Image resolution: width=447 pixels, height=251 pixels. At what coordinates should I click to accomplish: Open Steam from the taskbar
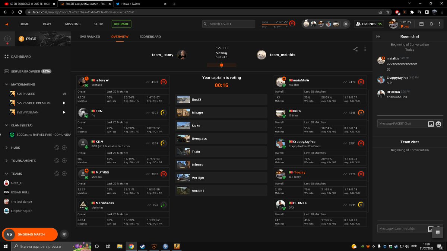coord(142,246)
